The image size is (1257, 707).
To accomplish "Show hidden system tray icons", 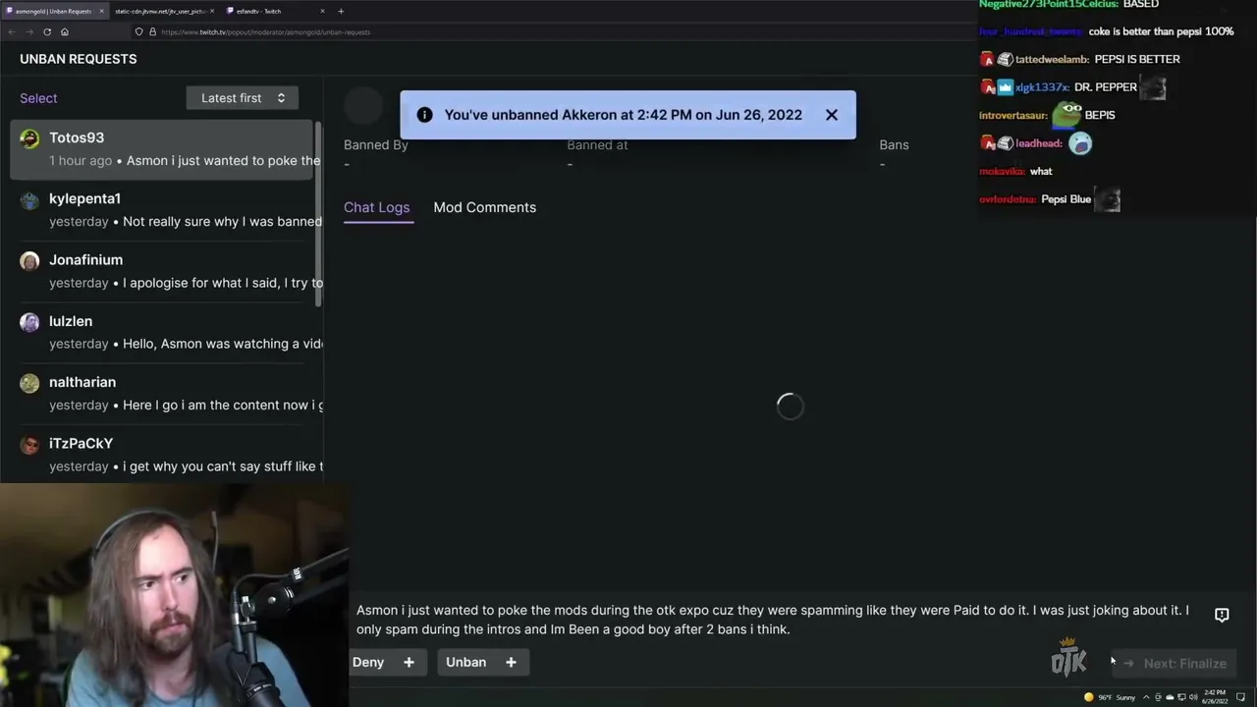I will (1146, 697).
